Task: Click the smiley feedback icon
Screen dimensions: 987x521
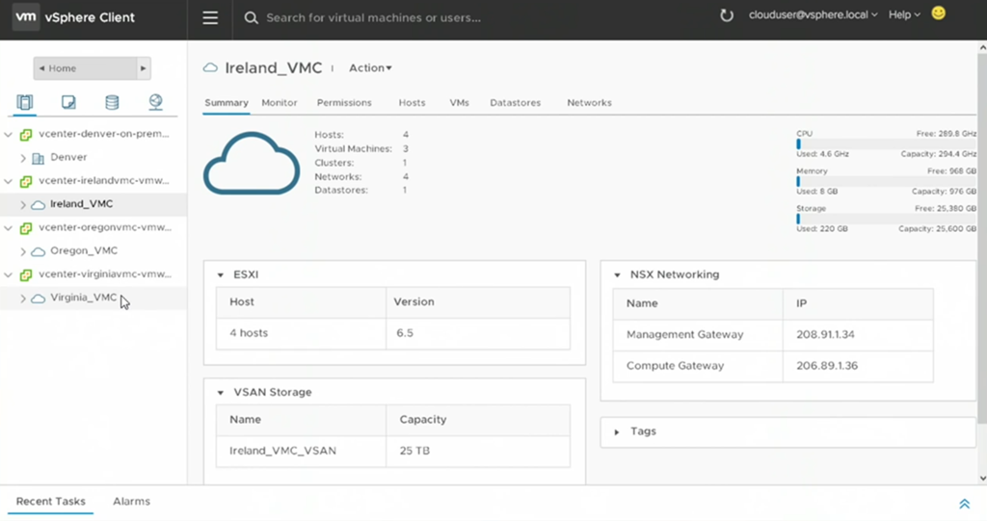Action: [x=938, y=13]
